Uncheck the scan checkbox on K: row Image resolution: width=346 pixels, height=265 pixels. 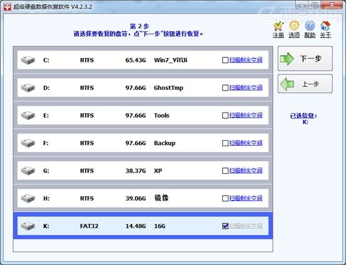click(225, 226)
